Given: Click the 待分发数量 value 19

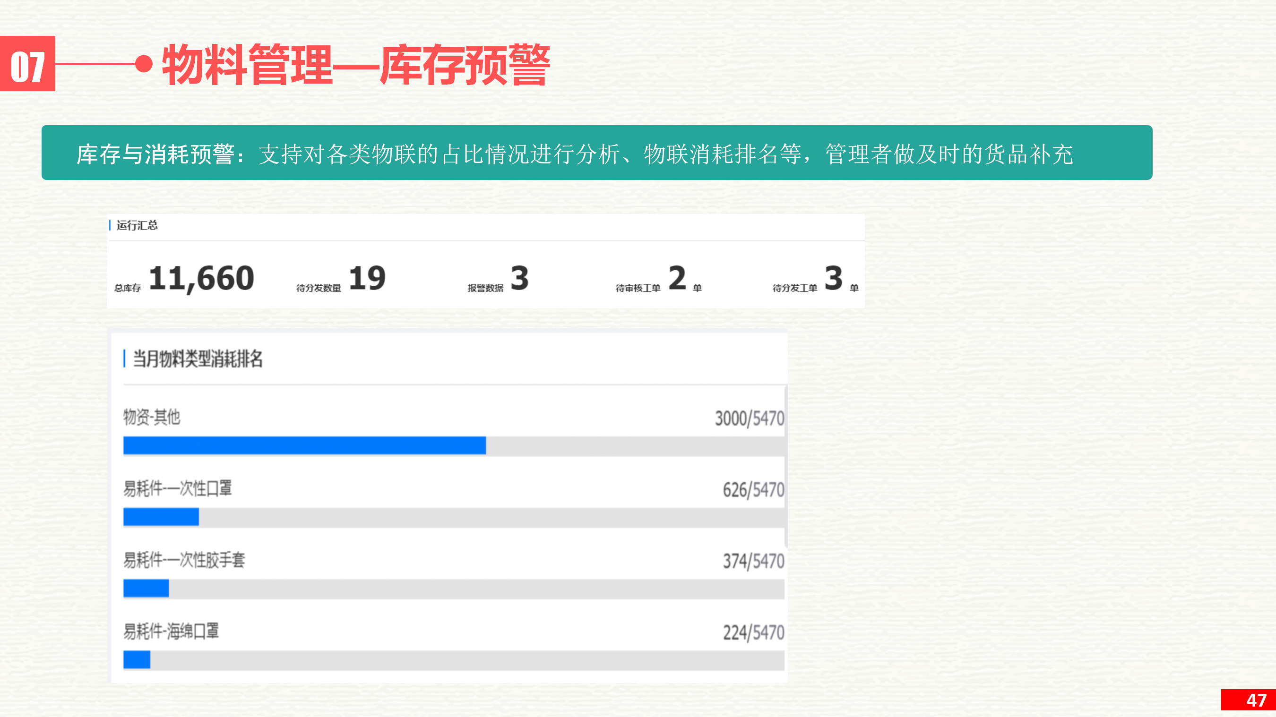Looking at the screenshot, I should tap(367, 278).
